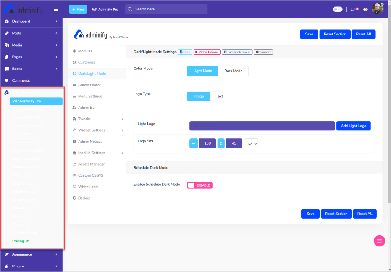Open the Module Settings tab
The width and height of the screenshot is (391, 272).
pyautogui.click(x=97, y=153)
